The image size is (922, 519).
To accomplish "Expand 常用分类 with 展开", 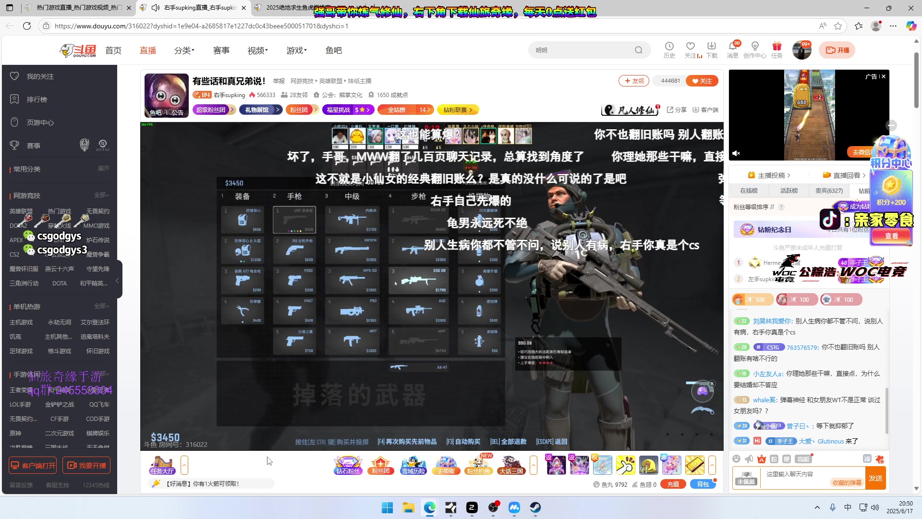I will 104,169.
